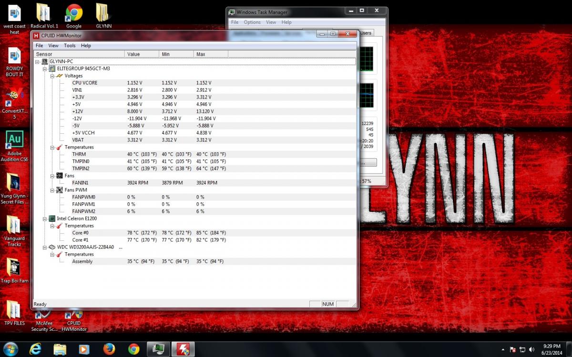The height and width of the screenshot is (357, 572).
Task: Open the GLYNN folder on the desktop
Action: pos(103,16)
